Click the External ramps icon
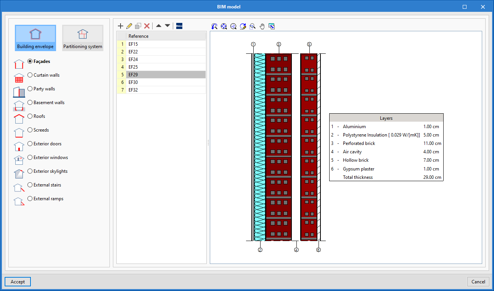This screenshot has height=291, width=494. tap(19, 201)
